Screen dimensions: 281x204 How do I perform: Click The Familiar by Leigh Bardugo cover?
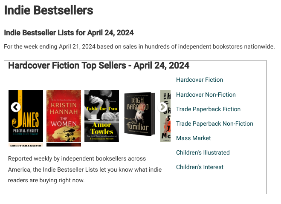pos(136,113)
